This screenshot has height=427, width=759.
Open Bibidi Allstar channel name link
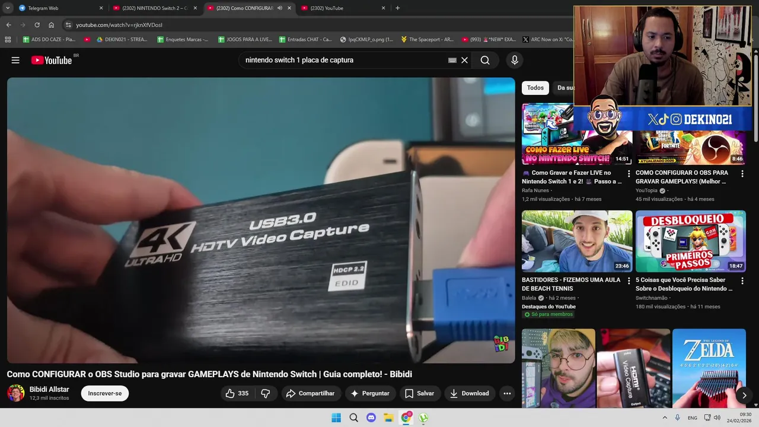(x=49, y=389)
